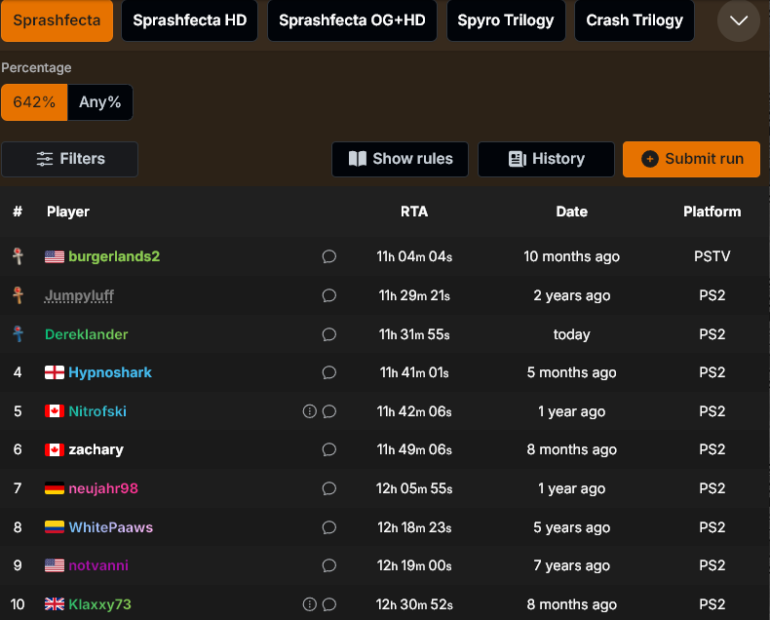Open comment icon for Hypnoshark run
The height and width of the screenshot is (620, 770).
[329, 372]
